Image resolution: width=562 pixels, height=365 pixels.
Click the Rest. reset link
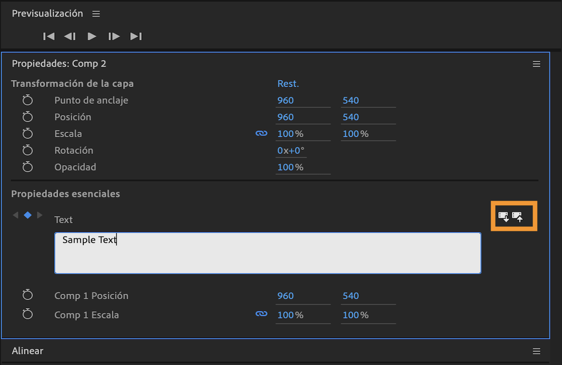pos(288,83)
